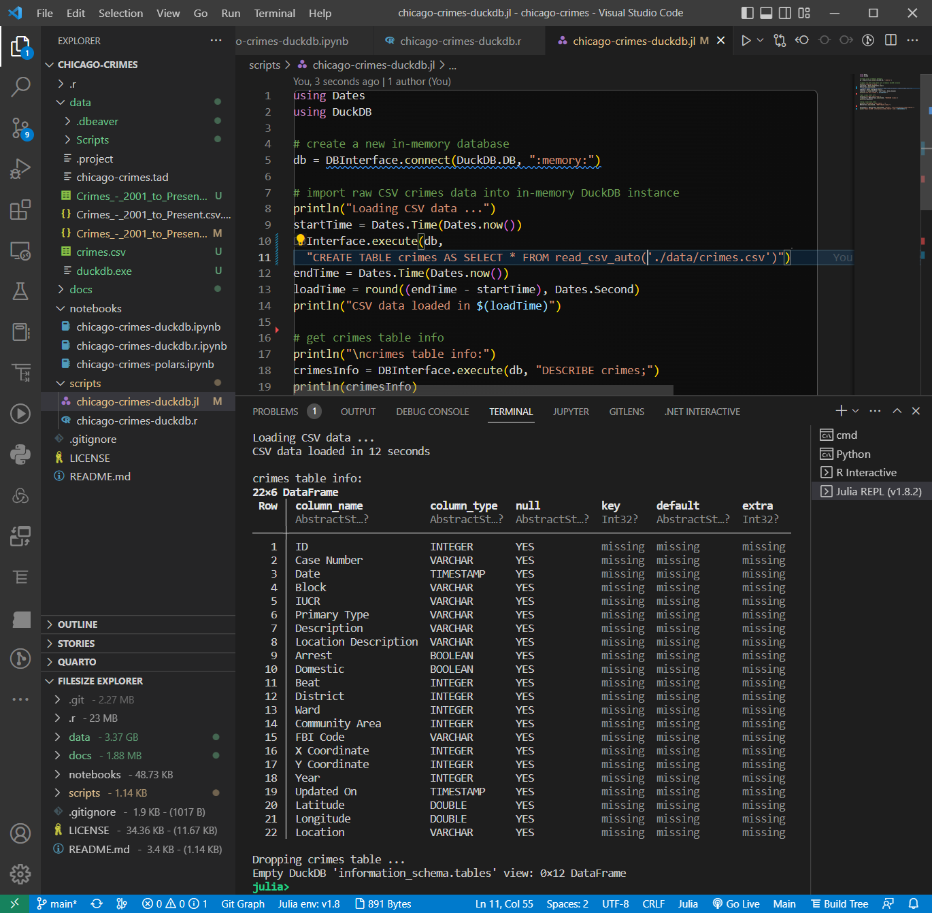Screen dimensions: 932x913
Task: Click Synchronize Changes icon in status bar
Action: pos(97,903)
